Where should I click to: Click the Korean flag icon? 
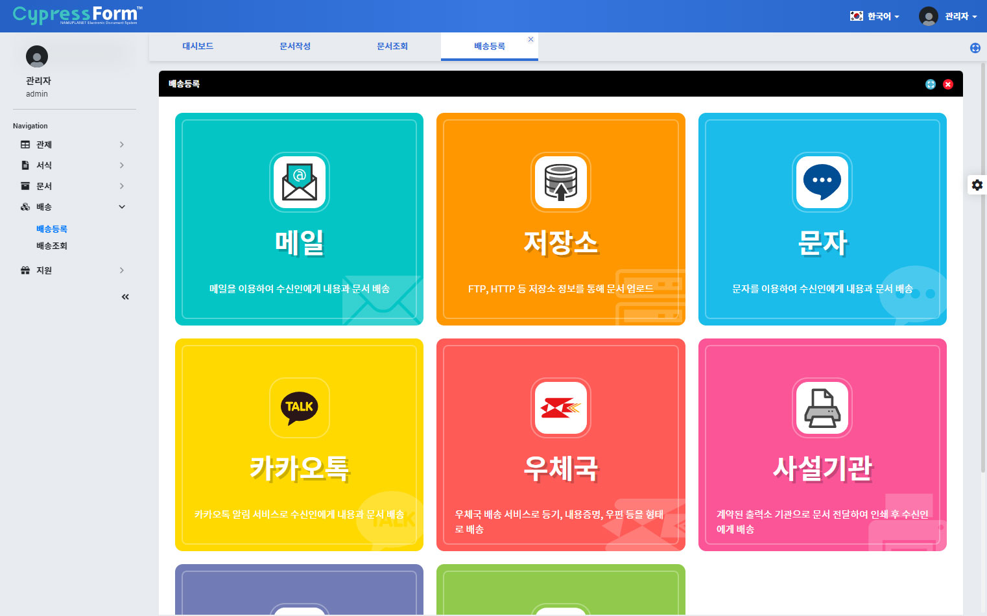[x=857, y=16]
